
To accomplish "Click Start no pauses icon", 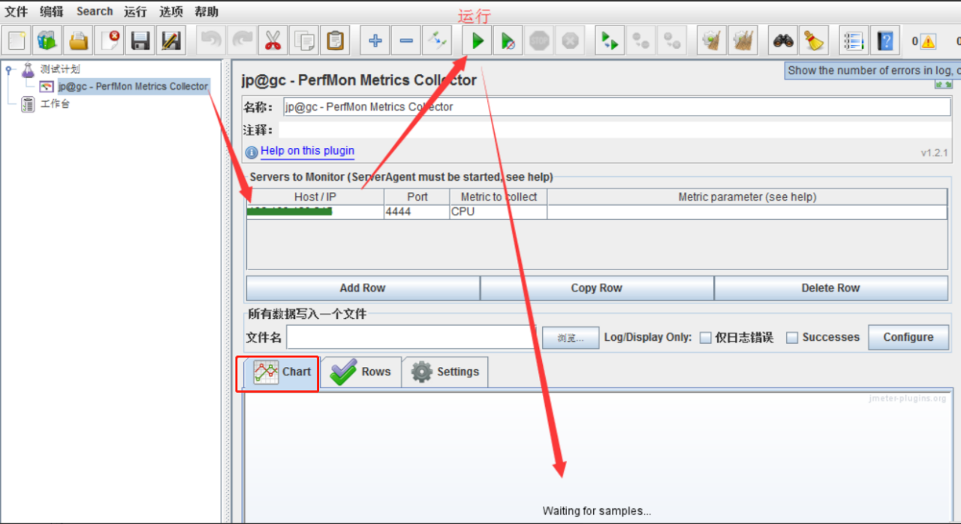I will [x=508, y=41].
